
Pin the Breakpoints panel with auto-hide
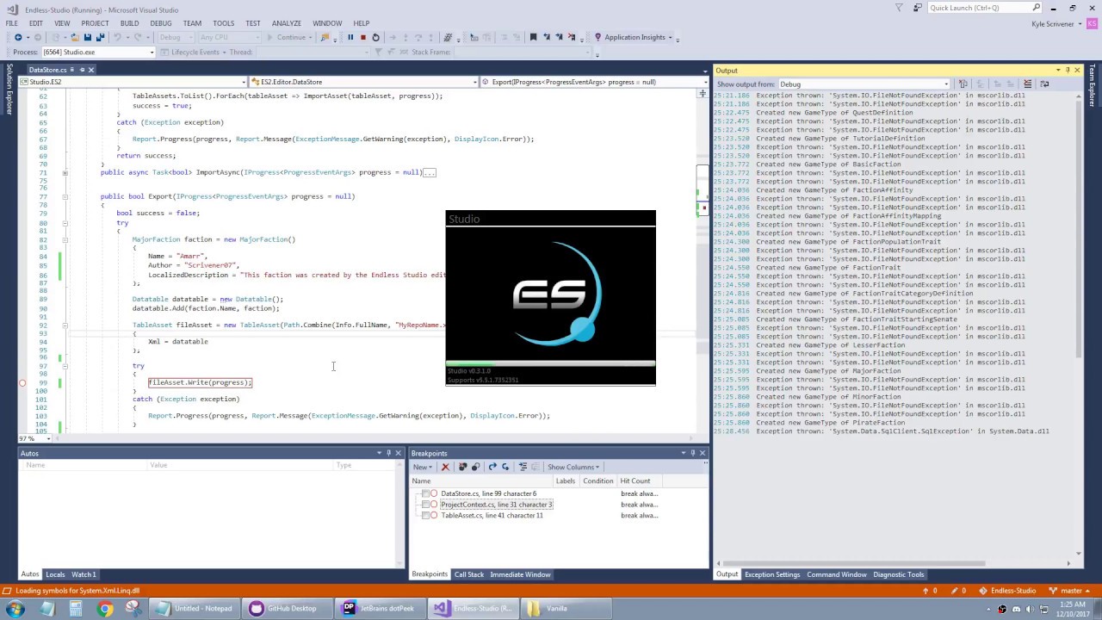[x=692, y=453]
